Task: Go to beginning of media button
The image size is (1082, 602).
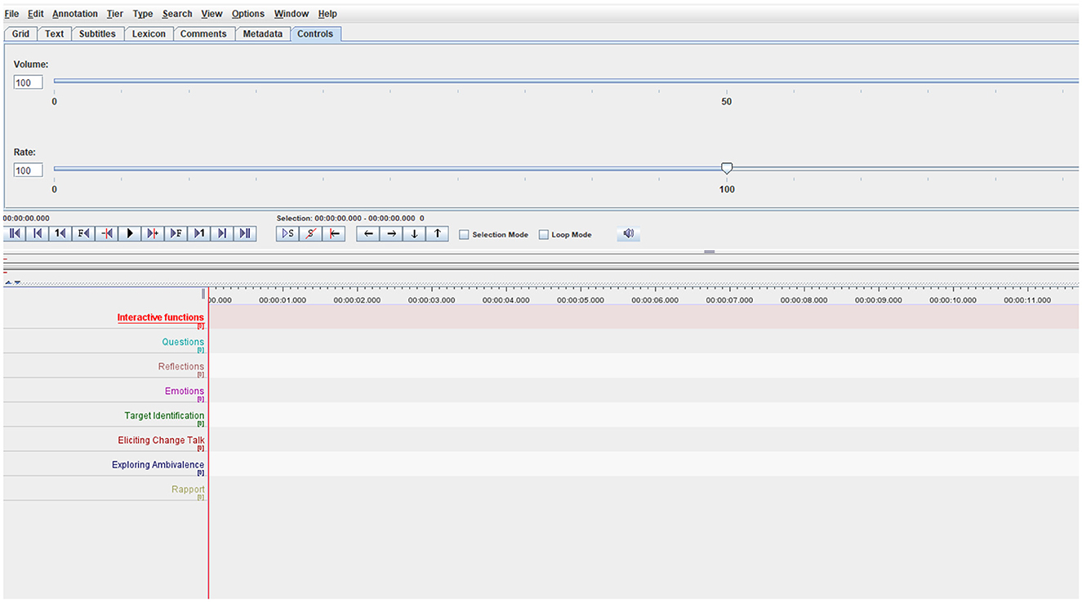Action: (15, 234)
